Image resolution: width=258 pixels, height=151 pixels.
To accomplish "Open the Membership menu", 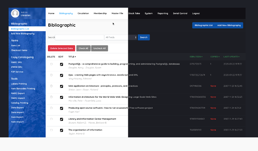I will [x=100, y=13].
